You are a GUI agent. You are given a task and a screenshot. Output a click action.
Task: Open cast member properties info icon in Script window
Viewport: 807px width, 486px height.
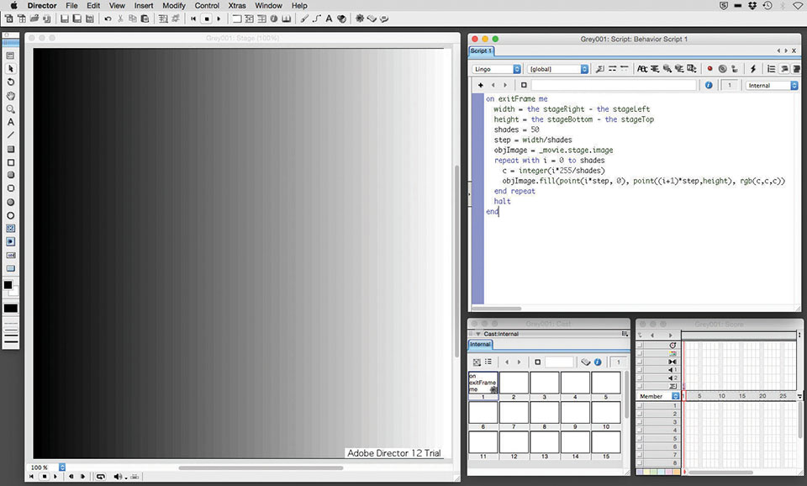pyautogui.click(x=709, y=85)
